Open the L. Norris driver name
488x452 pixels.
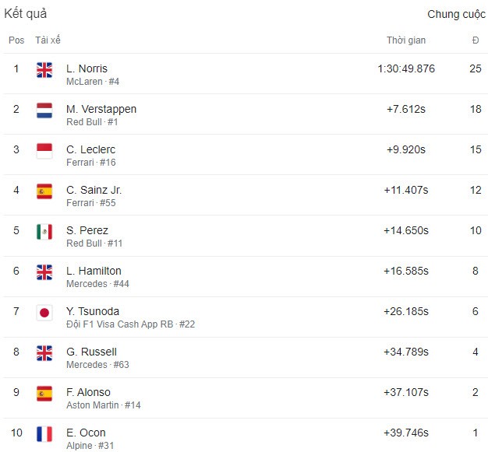[87, 68]
